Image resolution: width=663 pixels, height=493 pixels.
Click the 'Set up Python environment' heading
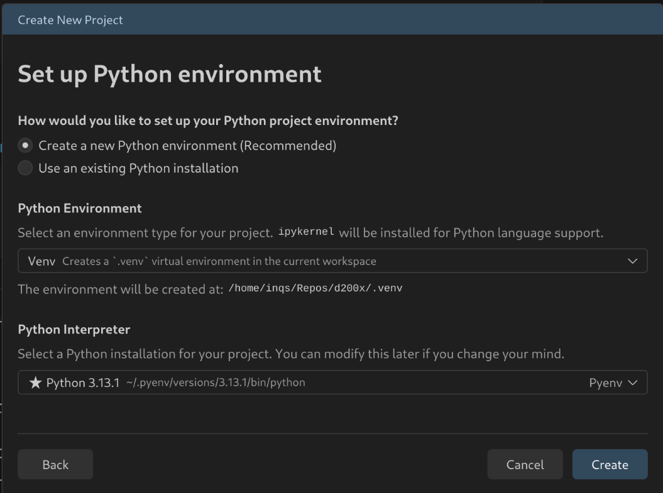click(x=170, y=74)
